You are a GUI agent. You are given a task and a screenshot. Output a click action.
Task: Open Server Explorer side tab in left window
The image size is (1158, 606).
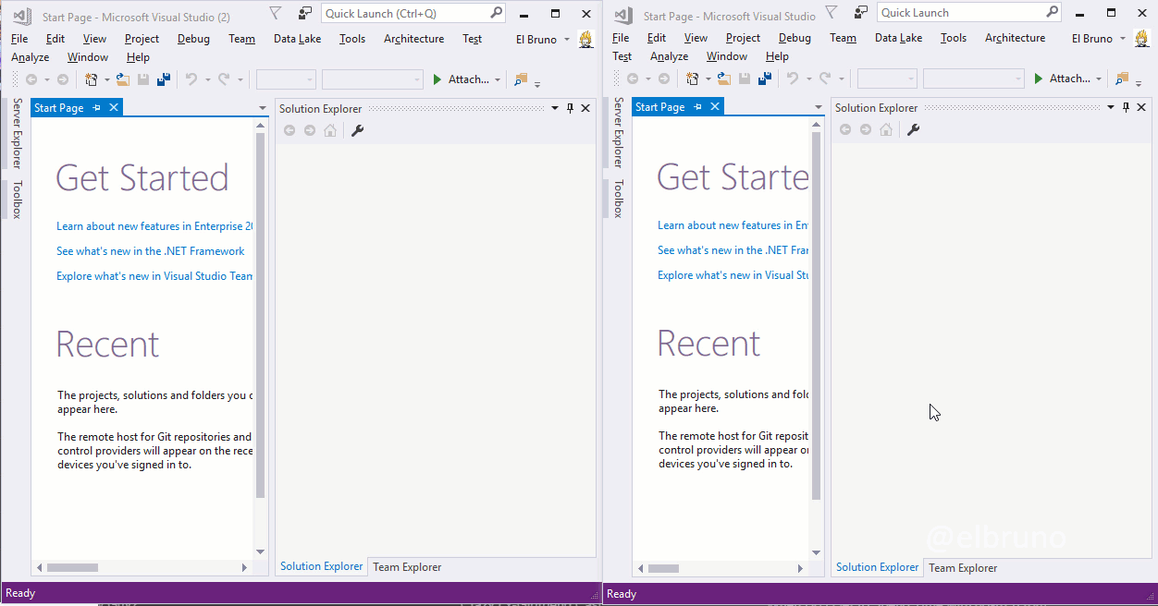coord(17,133)
